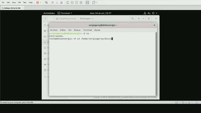Open the terminal Archivo menu
The width and height of the screenshot is (201, 113).
click(x=54, y=30)
